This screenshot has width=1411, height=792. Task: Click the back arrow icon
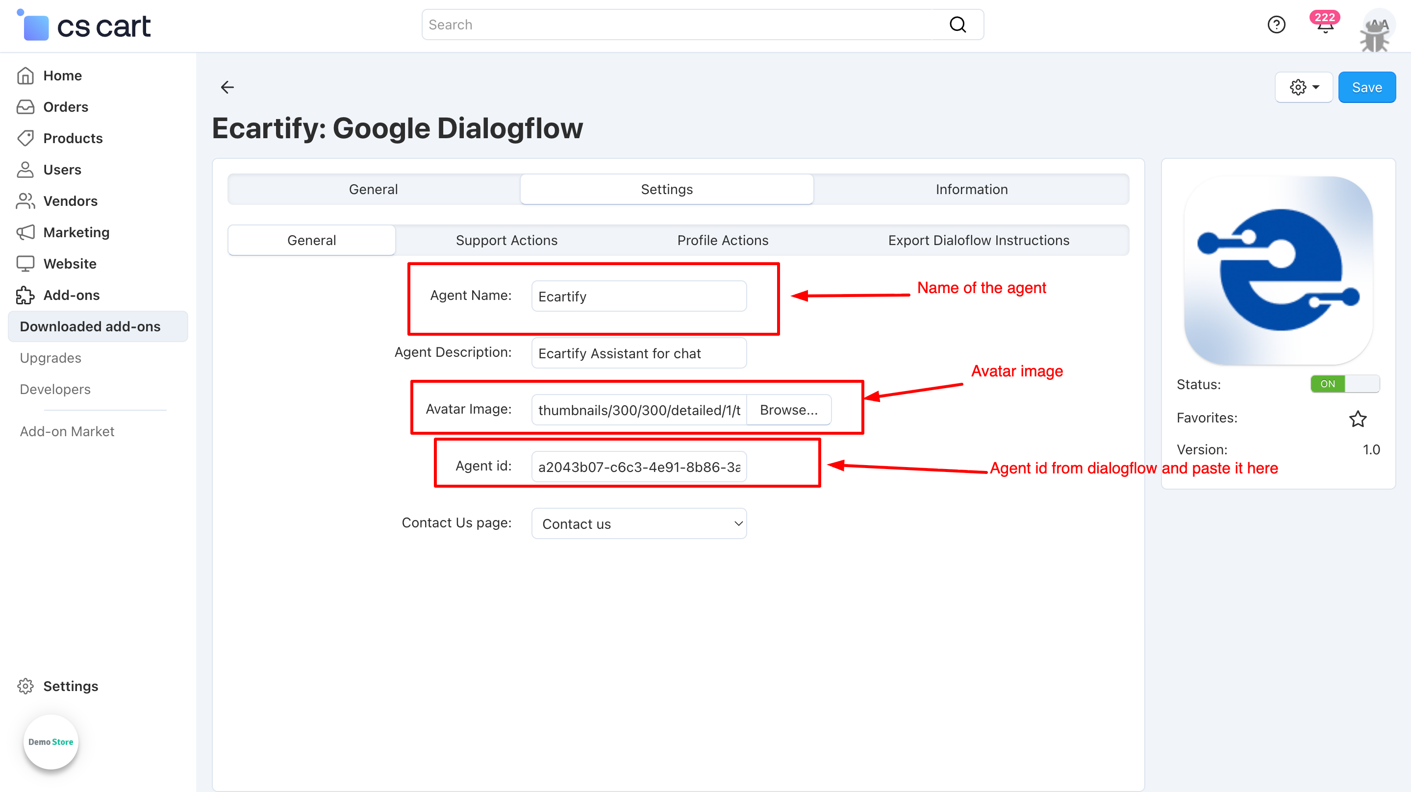pyautogui.click(x=227, y=87)
